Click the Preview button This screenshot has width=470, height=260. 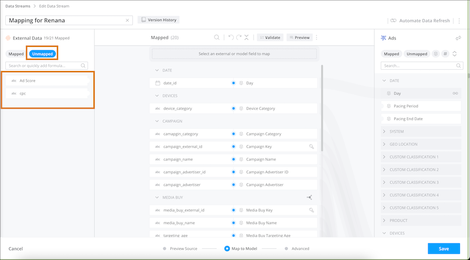[300, 38]
